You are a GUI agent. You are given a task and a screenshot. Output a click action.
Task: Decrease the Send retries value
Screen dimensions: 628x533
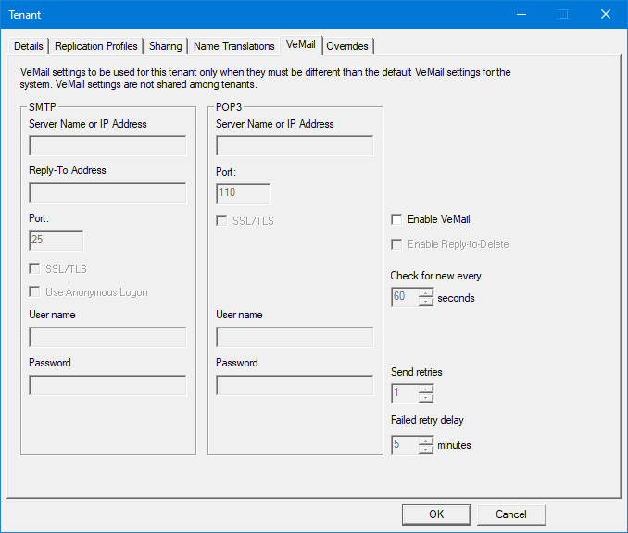pyautogui.click(x=426, y=398)
